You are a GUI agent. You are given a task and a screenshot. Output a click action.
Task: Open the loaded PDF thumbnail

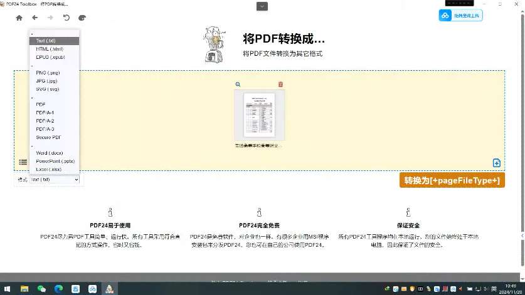pos(260,115)
